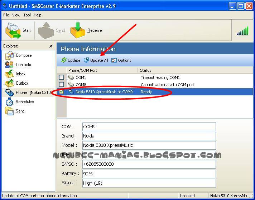Image resolution: width=255 pixels, height=200 pixels.
Task: Click the Signal field High (19)
Action: [149, 183]
